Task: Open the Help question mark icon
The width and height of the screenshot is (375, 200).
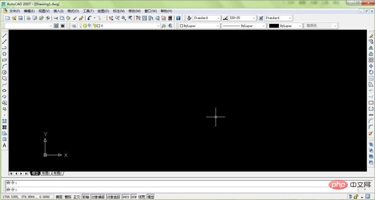Action: [178, 18]
